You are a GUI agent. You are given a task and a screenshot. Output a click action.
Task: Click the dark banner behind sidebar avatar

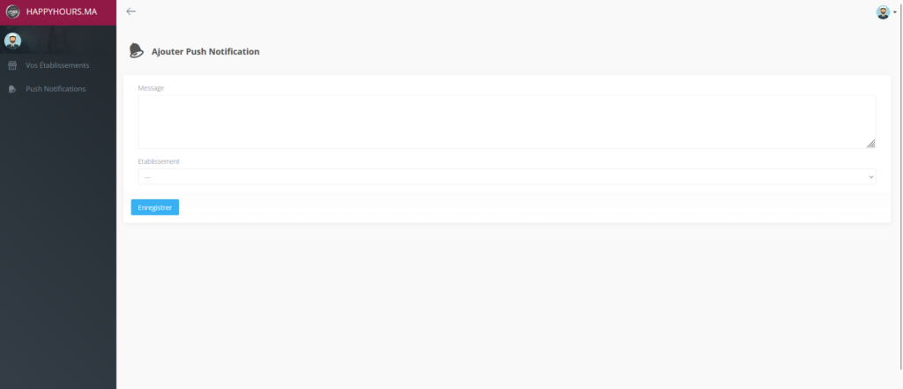pyautogui.click(x=71, y=41)
